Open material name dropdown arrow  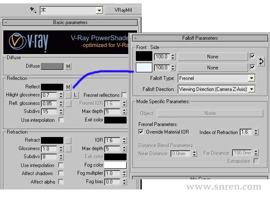point(99,10)
